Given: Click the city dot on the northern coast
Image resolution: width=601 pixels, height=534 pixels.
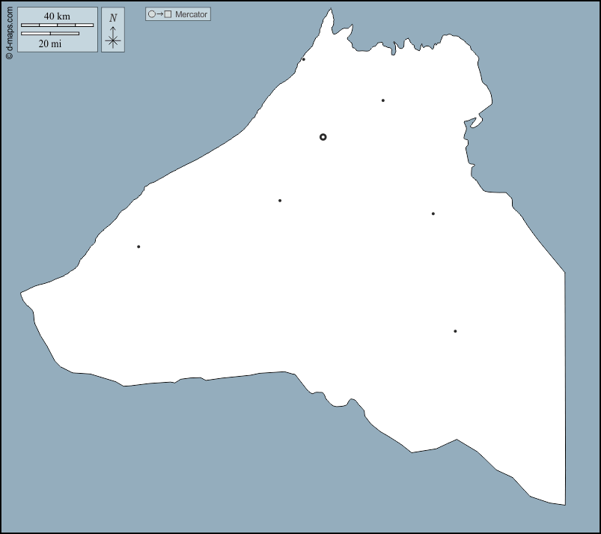Looking at the screenshot, I should (x=303, y=59).
